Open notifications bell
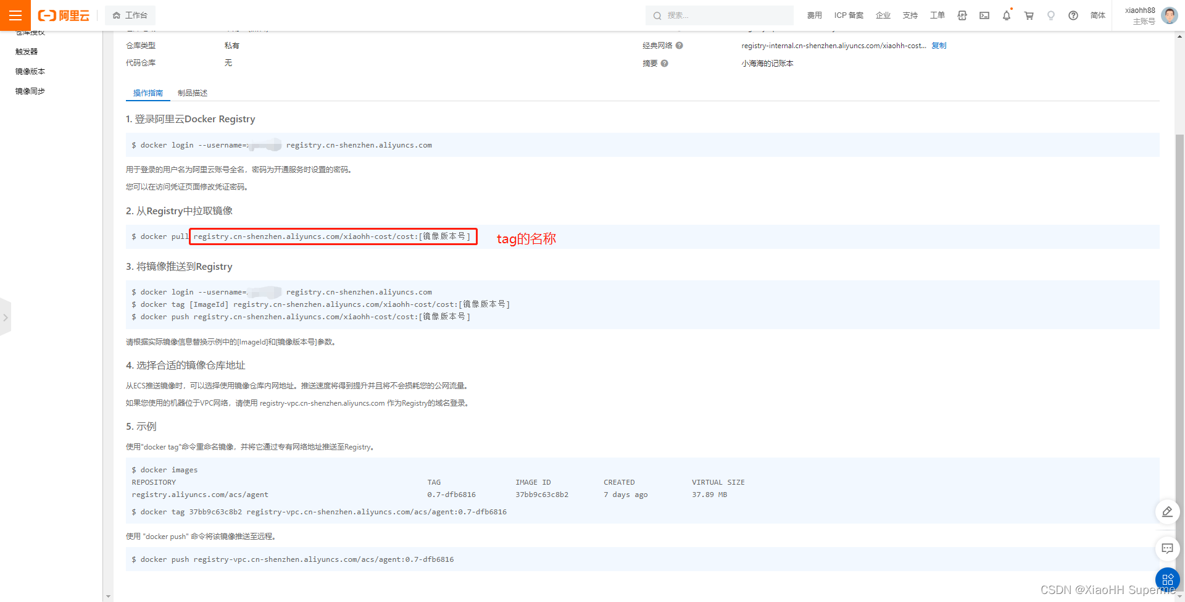This screenshot has width=1185, height=602. tap(1007, 15)
